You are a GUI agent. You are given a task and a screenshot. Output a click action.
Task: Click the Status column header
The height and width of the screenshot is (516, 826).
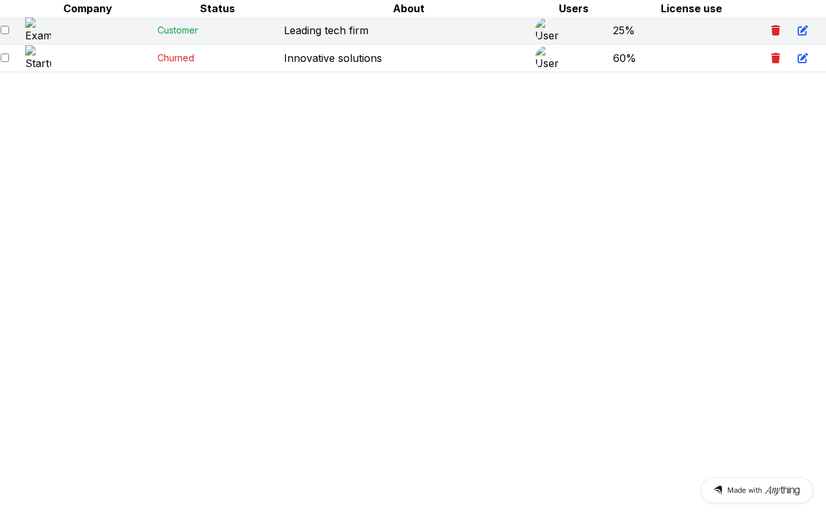click(x=217, y=8)
